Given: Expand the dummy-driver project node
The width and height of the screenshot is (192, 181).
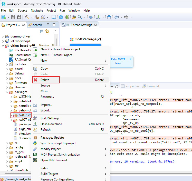Looking at the screenshot, I should 3,36.
